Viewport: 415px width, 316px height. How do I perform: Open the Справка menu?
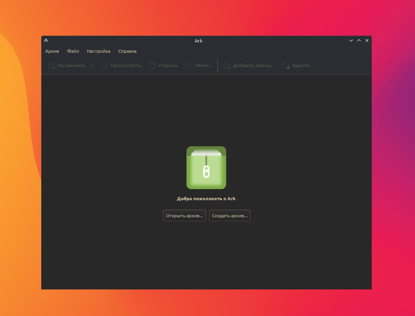[127, 51]
